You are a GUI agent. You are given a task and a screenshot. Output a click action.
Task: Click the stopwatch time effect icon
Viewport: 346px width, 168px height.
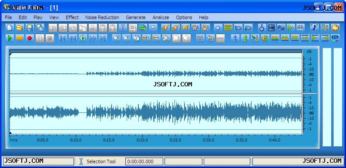click(262, 28)
